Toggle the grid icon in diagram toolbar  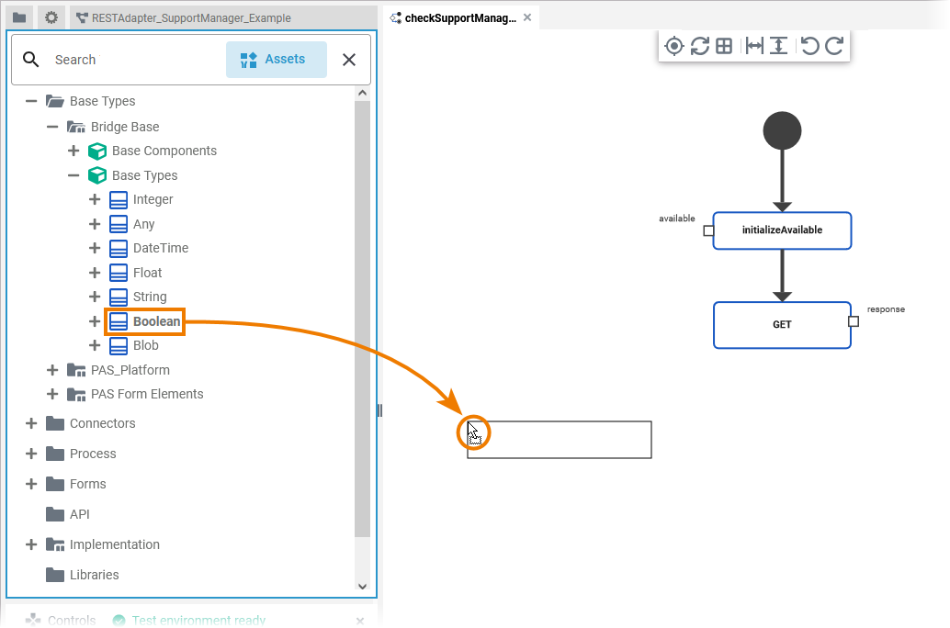pyautogui.click(x=724, y=46)
